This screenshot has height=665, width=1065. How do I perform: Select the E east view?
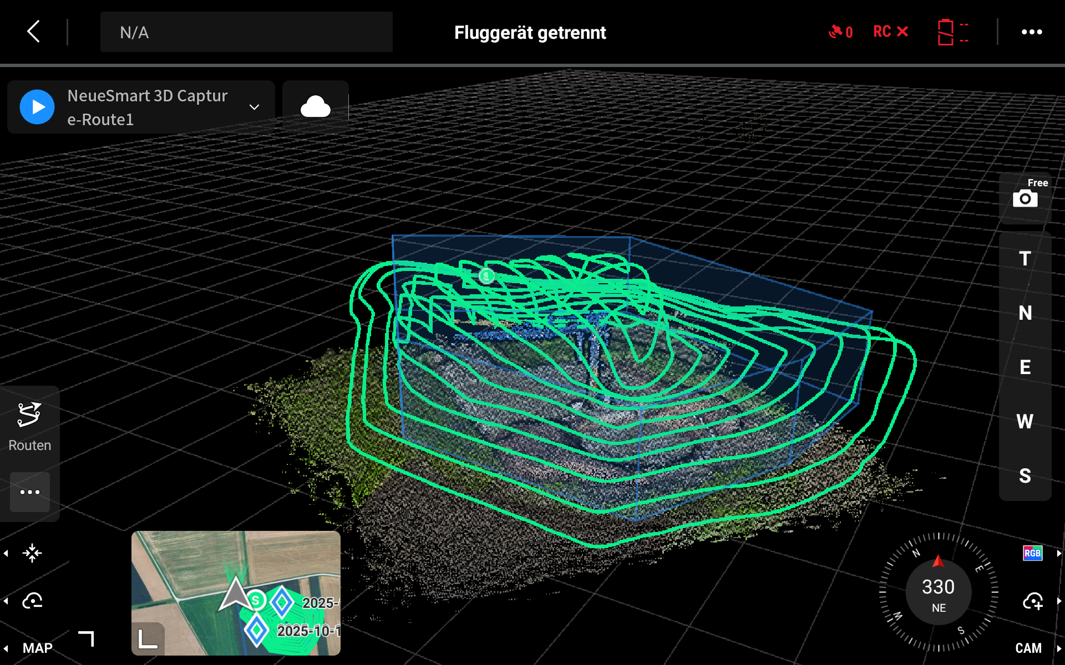[1025, 367]
